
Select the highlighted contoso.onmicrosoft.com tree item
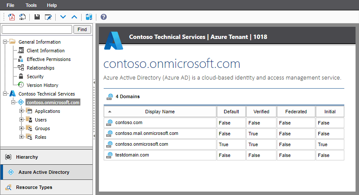coord(53,102)
